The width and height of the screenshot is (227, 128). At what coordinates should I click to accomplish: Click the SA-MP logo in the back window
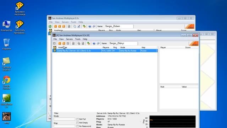pos(189,26)
